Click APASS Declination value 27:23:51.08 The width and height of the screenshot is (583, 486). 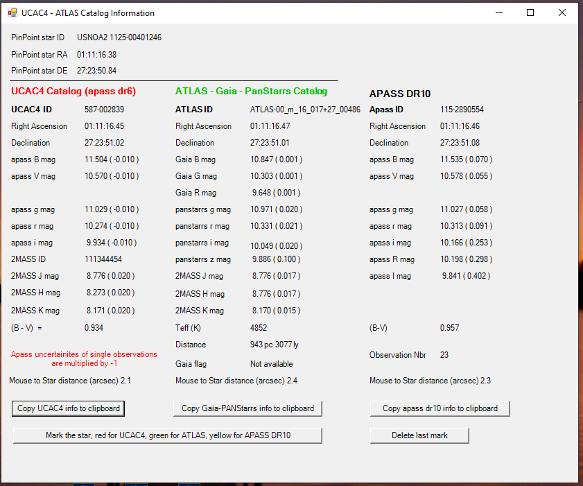point(460,143)
